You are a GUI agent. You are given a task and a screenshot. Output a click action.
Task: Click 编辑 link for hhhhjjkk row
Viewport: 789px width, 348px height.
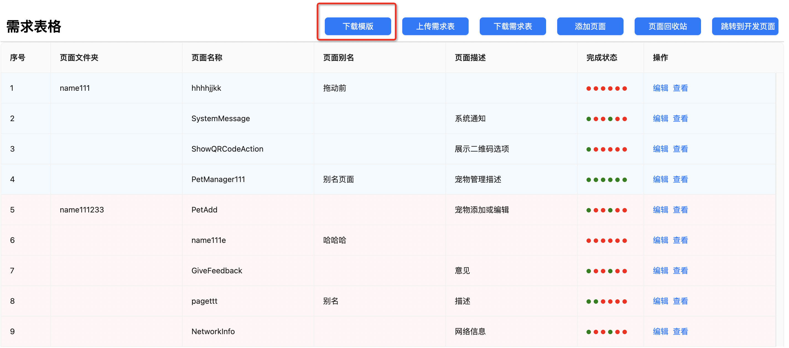[x=660, y=88]
